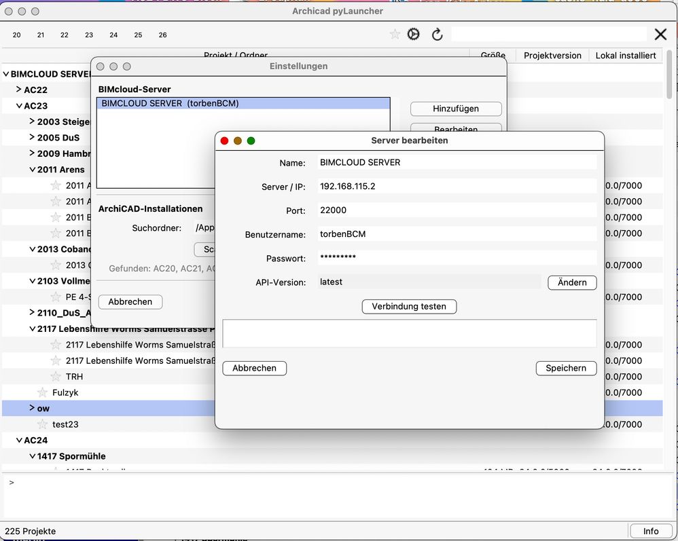
Task: Select BIMCLOUD SERVER (torbenBCM) list entry
Action: click(x=243, y=103)
